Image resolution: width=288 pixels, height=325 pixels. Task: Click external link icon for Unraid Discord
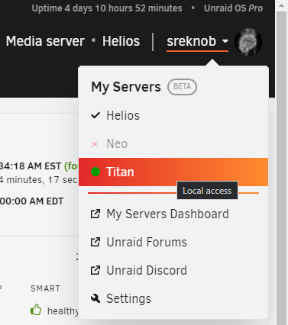point(95,270)
